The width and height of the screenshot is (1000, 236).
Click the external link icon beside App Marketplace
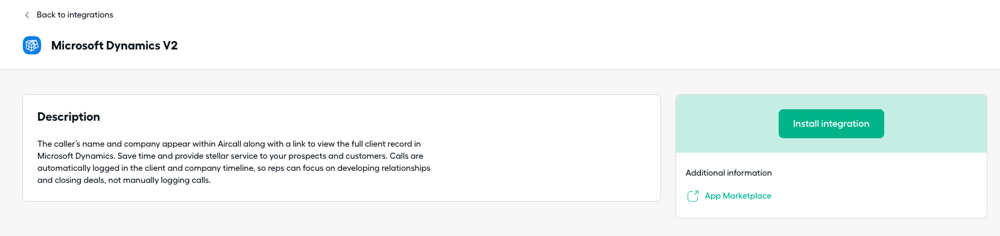coord(693,196)
